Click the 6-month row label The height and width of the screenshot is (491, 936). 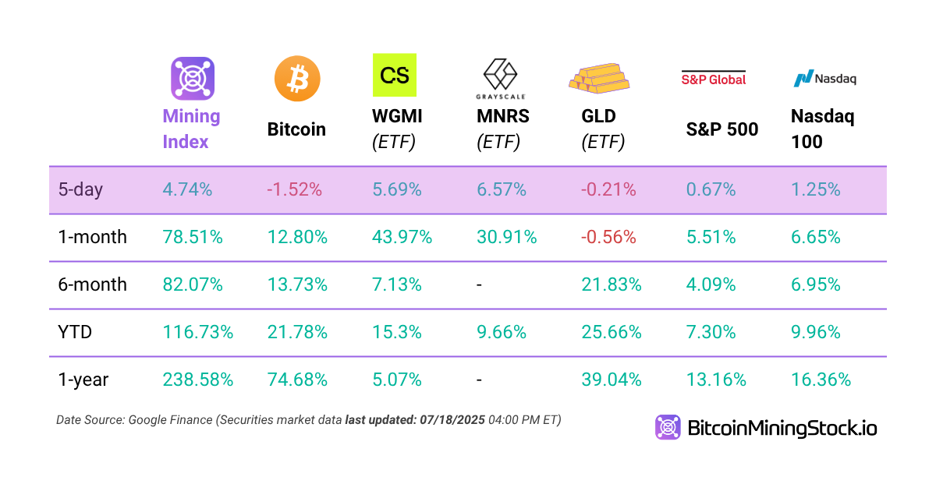tap(92, 284)
